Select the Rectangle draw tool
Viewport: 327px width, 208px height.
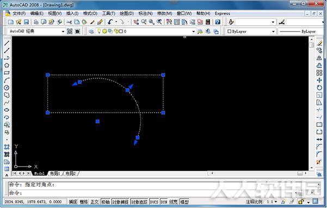(x=7, y=73)
